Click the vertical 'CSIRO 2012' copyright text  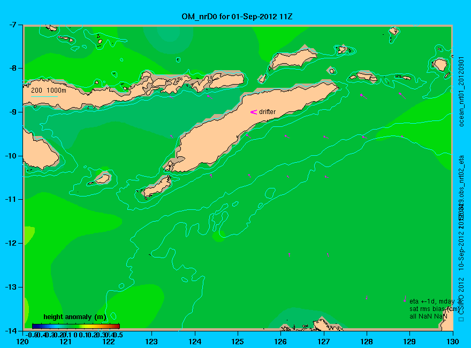(462, 296)
